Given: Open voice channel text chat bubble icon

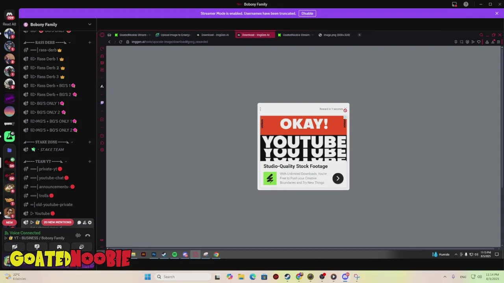Looking at the screenshot, I should coord(79,222).
